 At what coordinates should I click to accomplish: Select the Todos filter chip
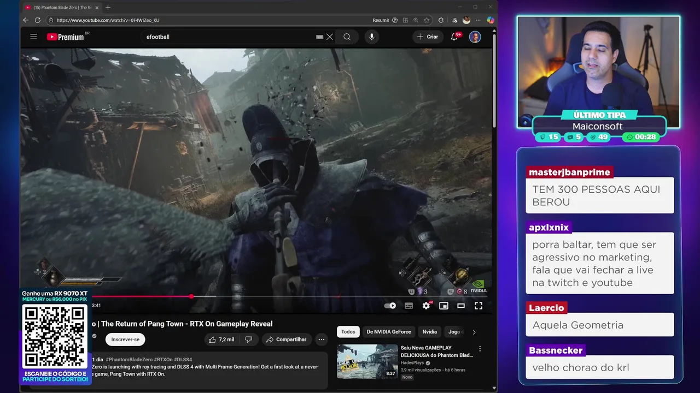click(348, 332)
